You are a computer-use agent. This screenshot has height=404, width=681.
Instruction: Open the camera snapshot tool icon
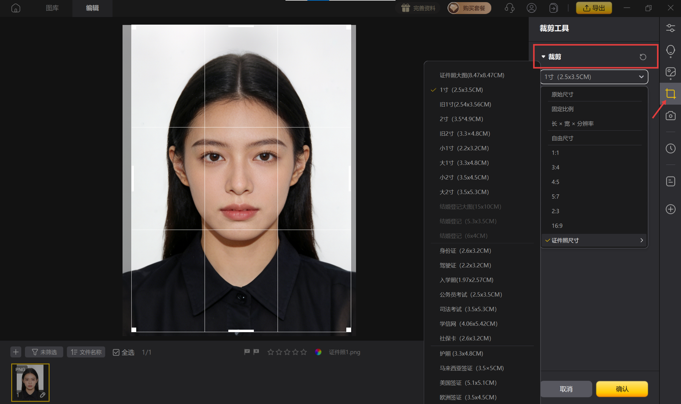coord(670,116)
